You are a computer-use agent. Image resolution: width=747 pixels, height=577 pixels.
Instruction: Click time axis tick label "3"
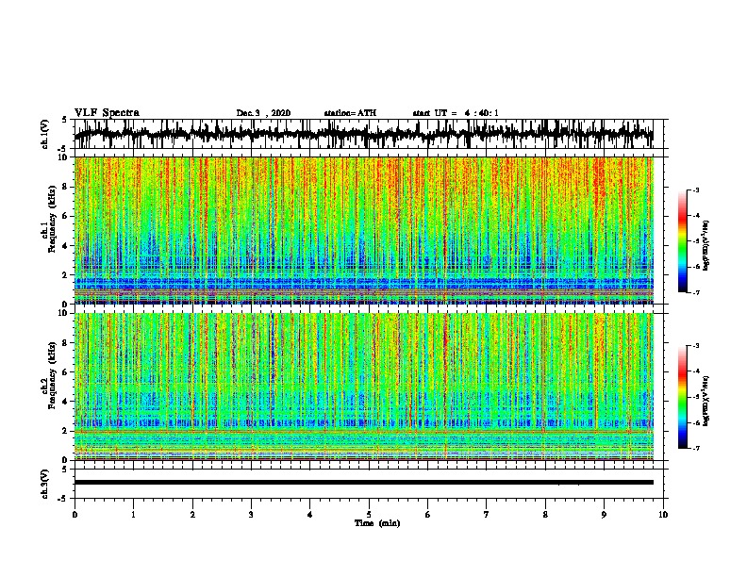(x=251, y=515)
